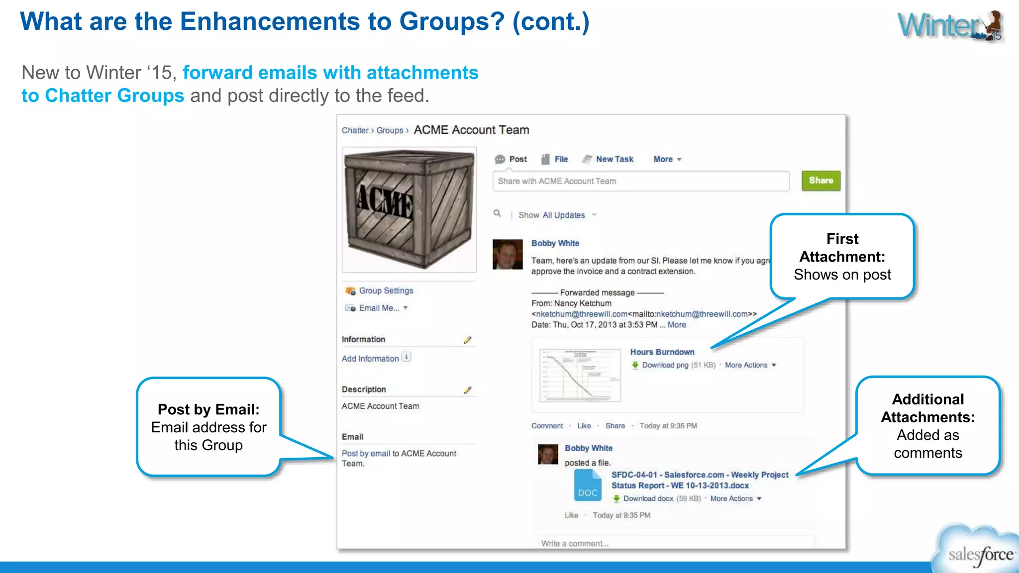Screen dimensions: 1019x573
Task: Click the ACME crate group photo
Action: 409,209
